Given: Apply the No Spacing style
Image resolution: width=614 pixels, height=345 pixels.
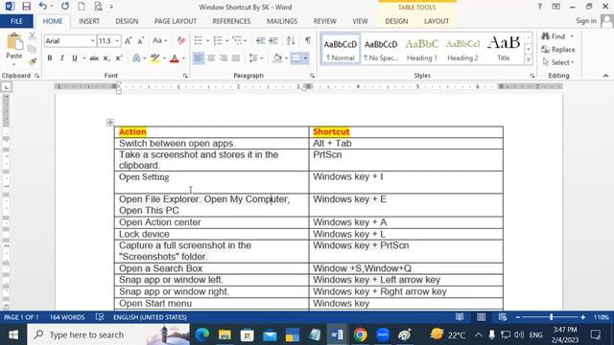Looking at the screenshot, I should [381, 49].
